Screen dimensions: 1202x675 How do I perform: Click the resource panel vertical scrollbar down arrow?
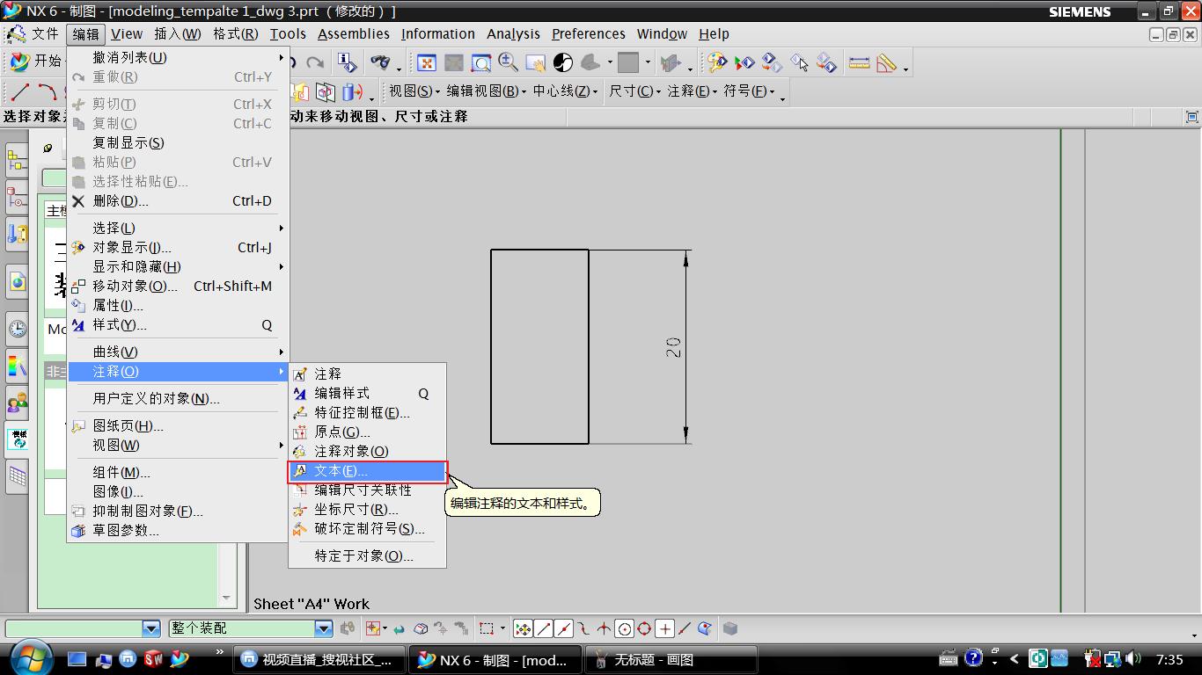point(226,599)
